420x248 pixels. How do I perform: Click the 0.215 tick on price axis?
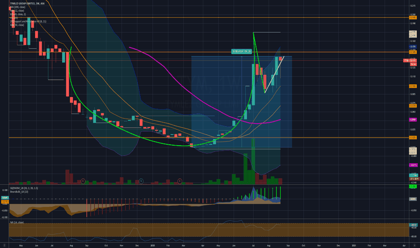tap(413, 5)
